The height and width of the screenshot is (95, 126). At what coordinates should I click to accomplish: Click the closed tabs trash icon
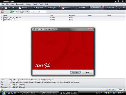point(124,8)
